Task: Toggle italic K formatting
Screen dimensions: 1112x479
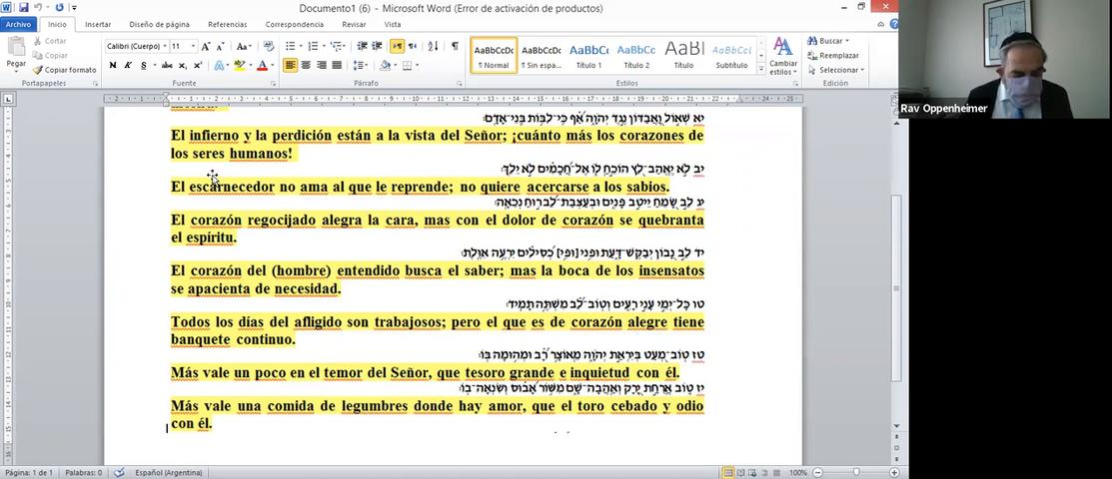Action: pyautogui.click(x=128, y=65)
